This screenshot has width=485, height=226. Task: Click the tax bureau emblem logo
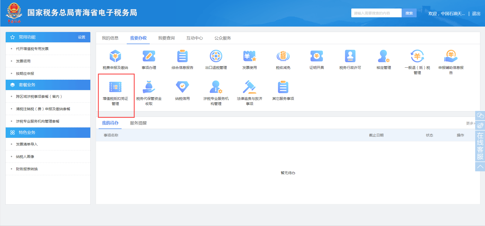click(14, 13)
